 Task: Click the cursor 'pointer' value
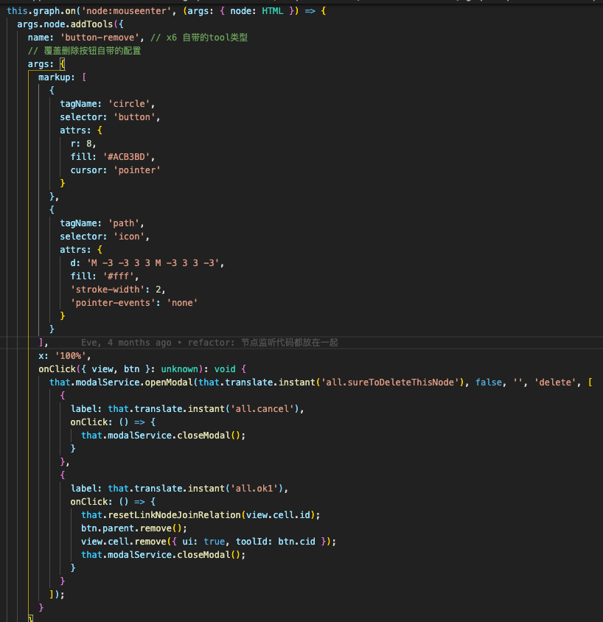click(137, 170)
